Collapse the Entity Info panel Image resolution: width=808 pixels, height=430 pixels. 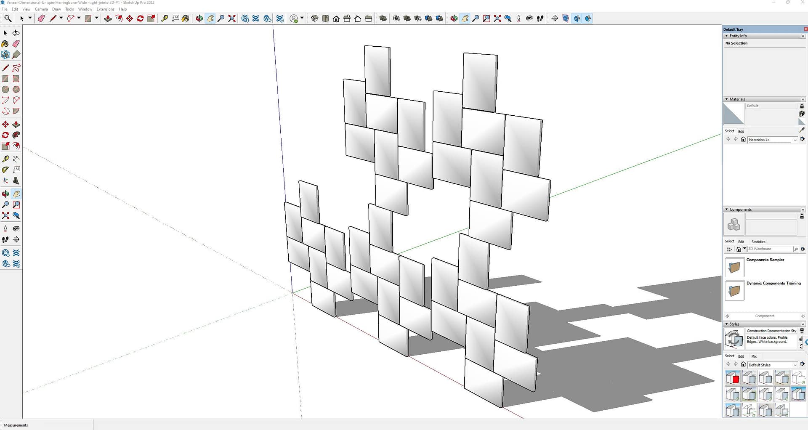(727, 36)
